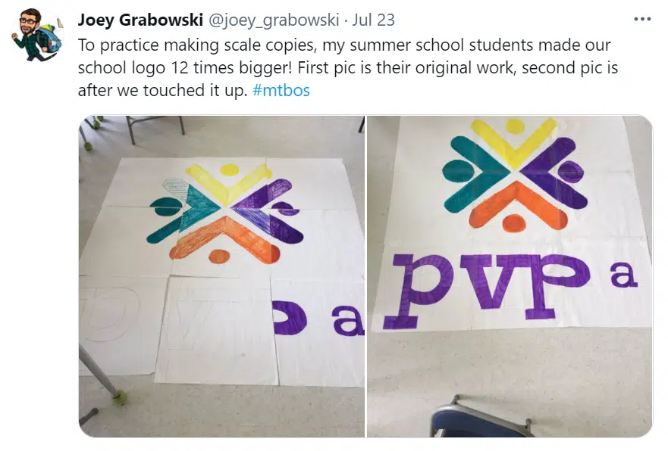
Task: Click the purple 'a' in the left photo
Action: [348, 319]
